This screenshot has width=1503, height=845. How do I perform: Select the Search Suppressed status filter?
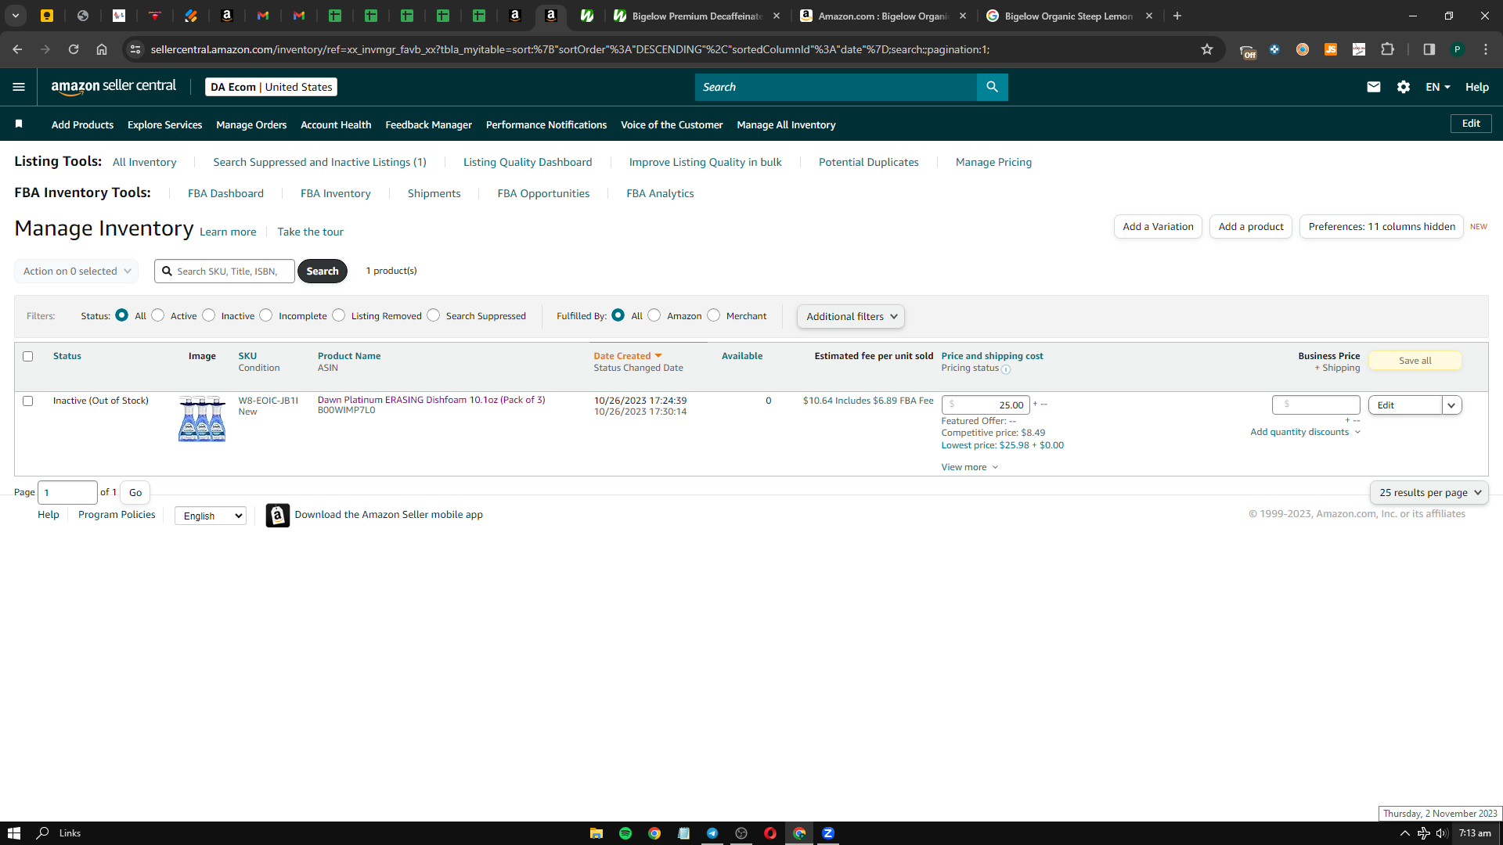[434, 315]
